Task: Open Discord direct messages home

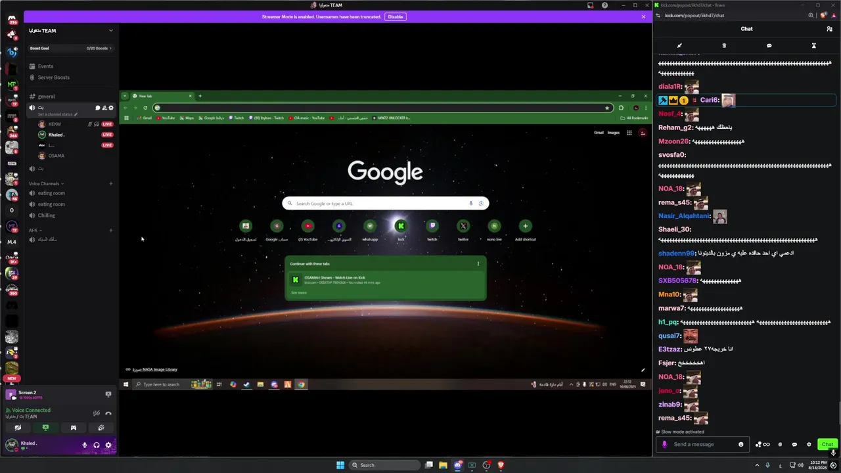Action: pyautogui.click(x=12, y=20)
